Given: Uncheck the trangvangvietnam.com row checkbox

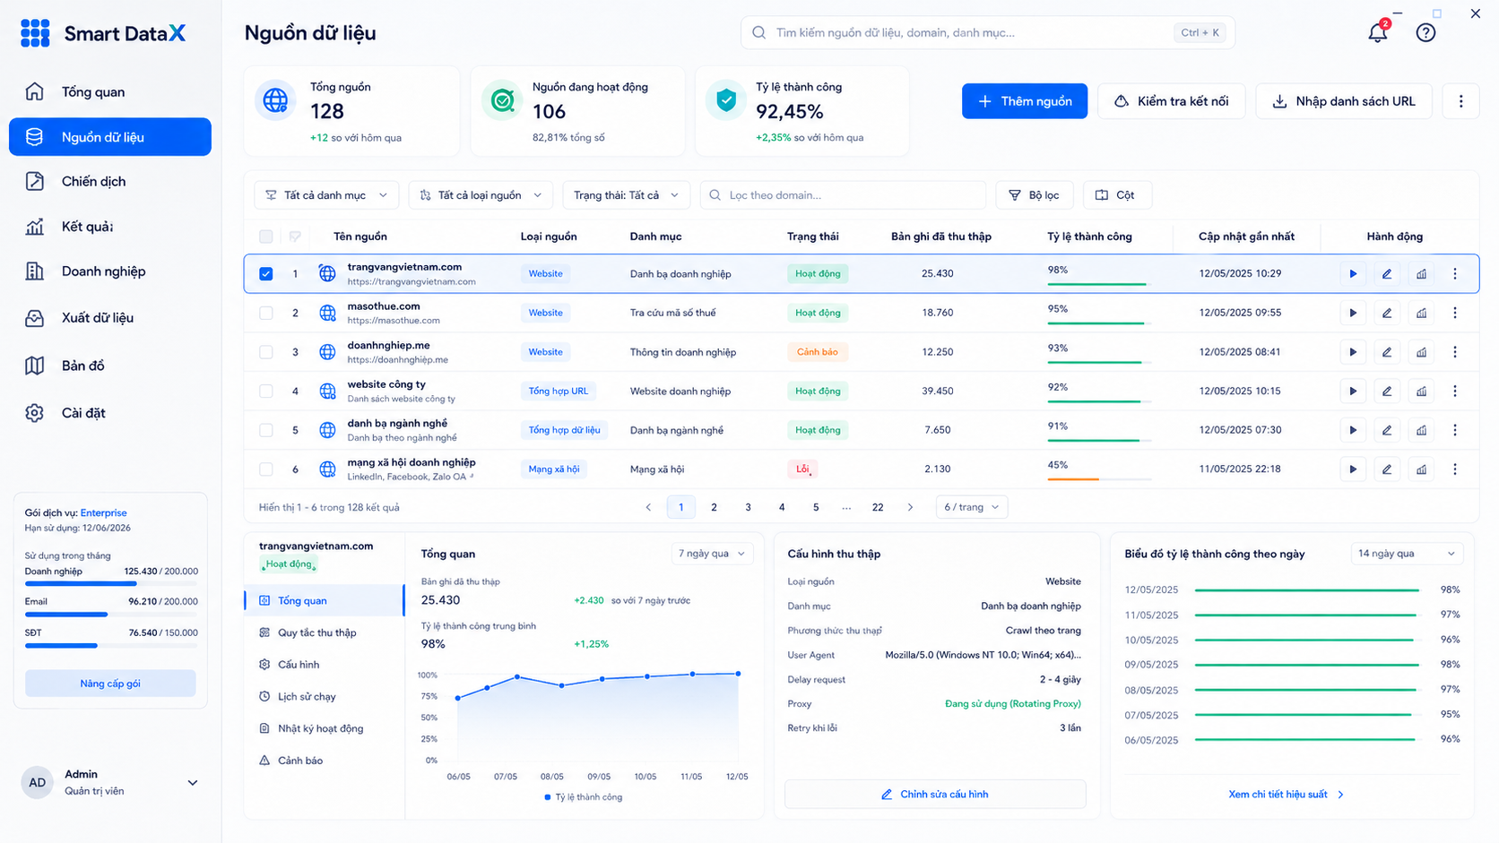Looking at the screenshot, I should coord(266,274).
